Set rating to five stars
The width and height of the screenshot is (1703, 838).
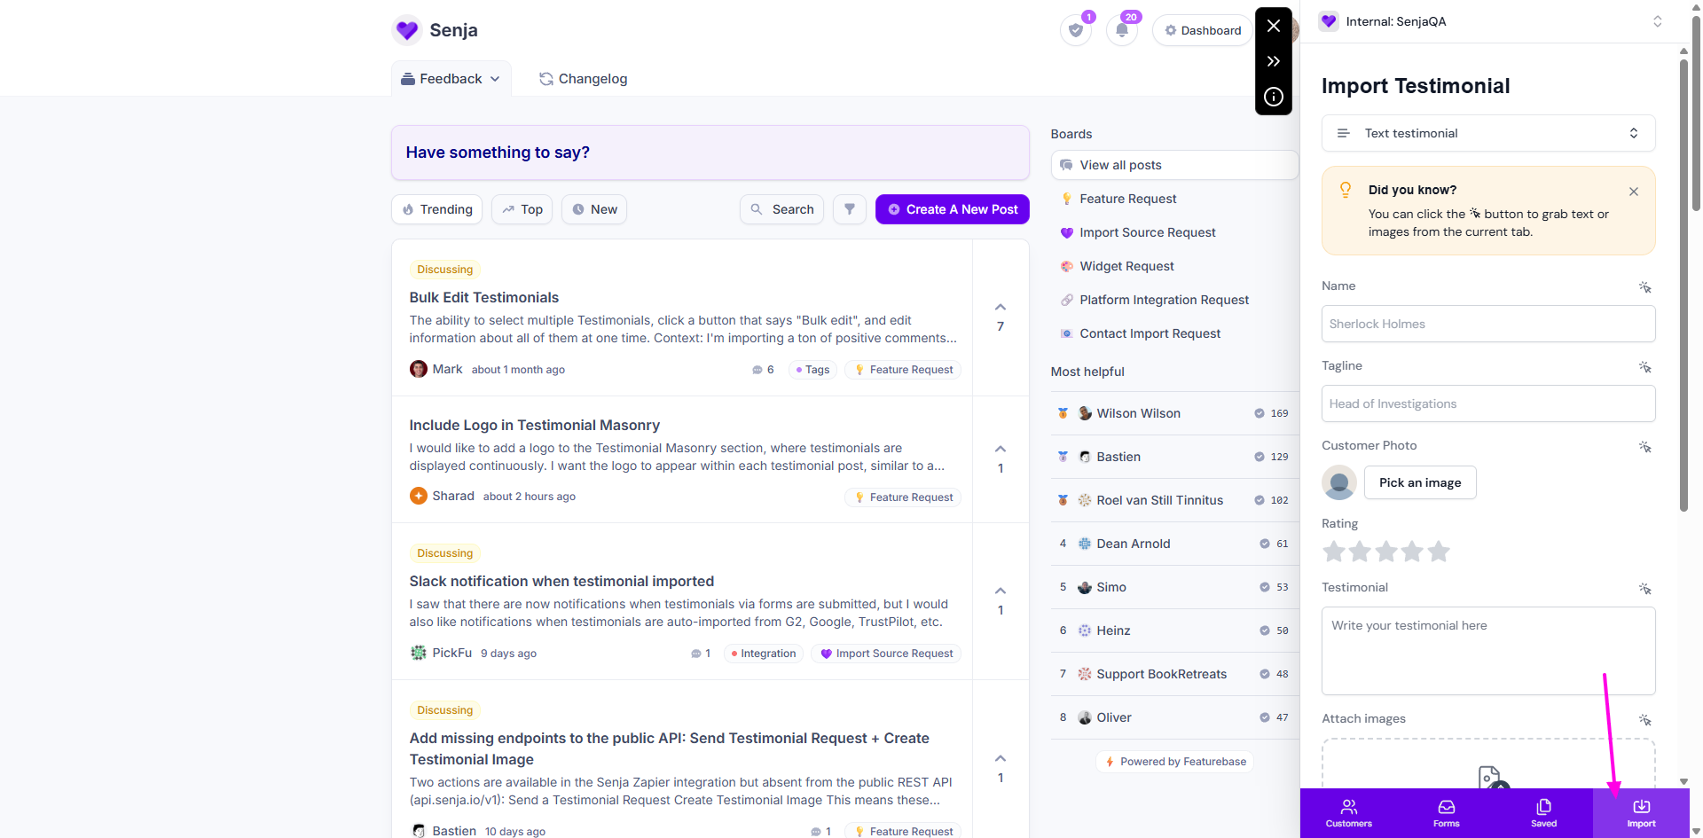pos(1439,552)
